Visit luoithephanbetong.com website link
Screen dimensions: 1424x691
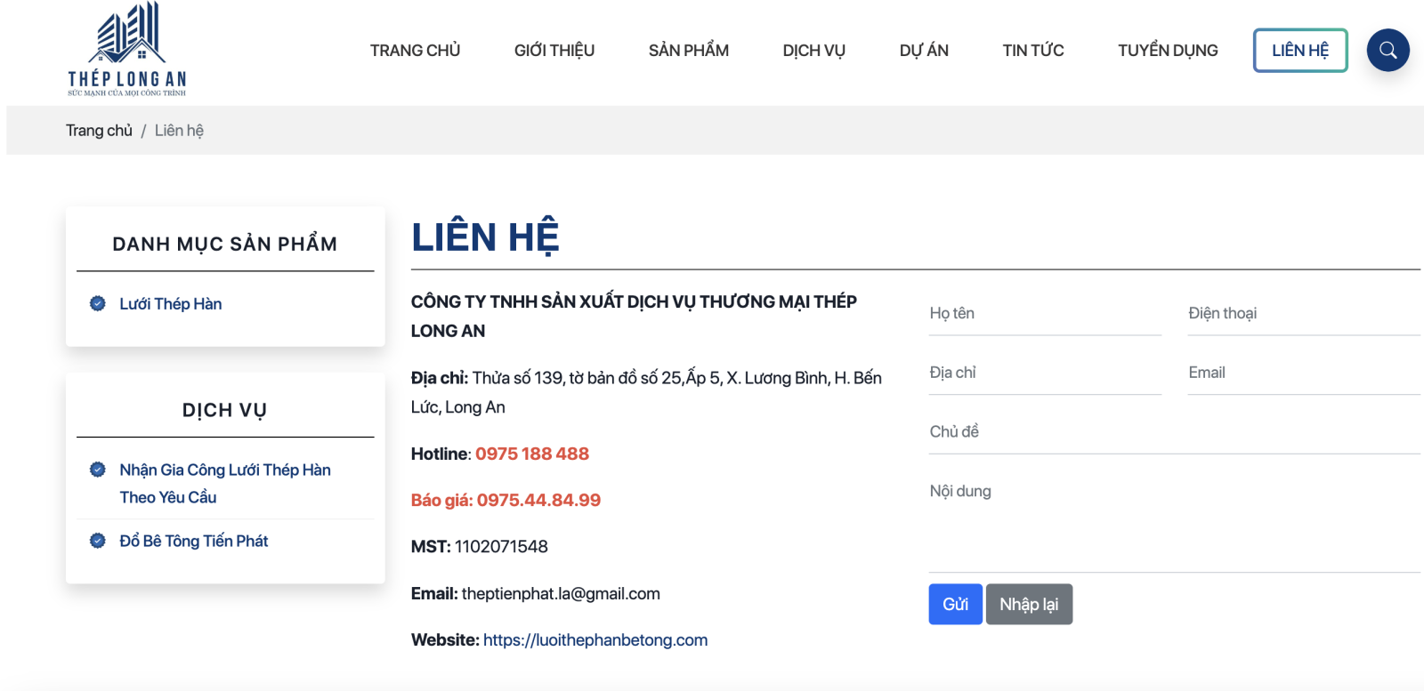[x=595, y=639]
